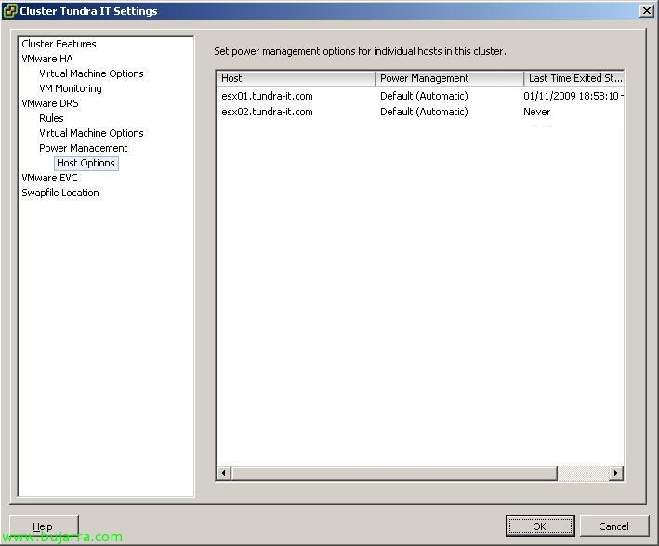Viewport: 659px width, 546px height.
Task: Select host esx02.tundra-it.com row
Action: click(x=420, y=112)
